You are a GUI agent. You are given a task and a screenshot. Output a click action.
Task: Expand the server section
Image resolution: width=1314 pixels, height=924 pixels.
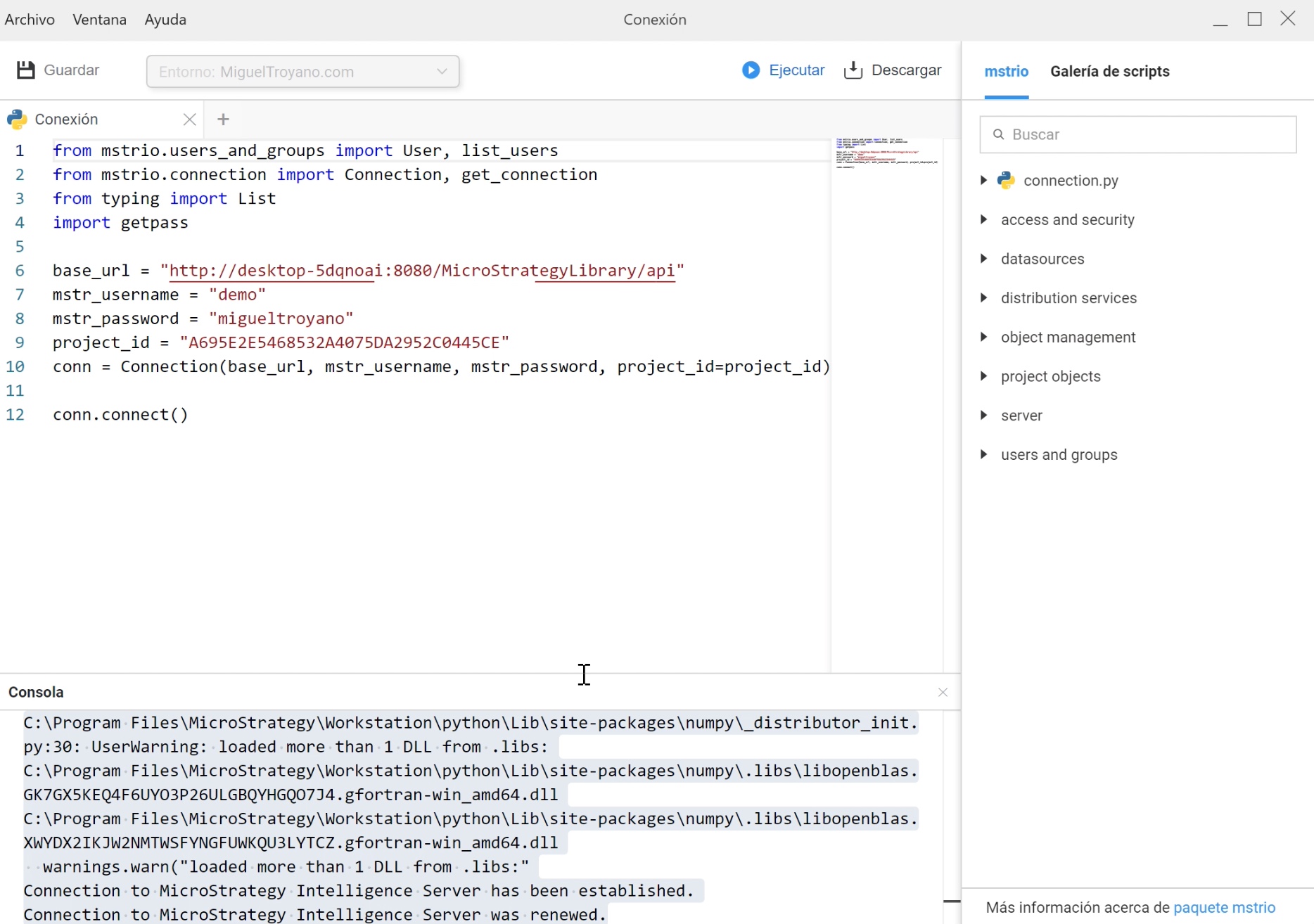(x=983, y=415)
